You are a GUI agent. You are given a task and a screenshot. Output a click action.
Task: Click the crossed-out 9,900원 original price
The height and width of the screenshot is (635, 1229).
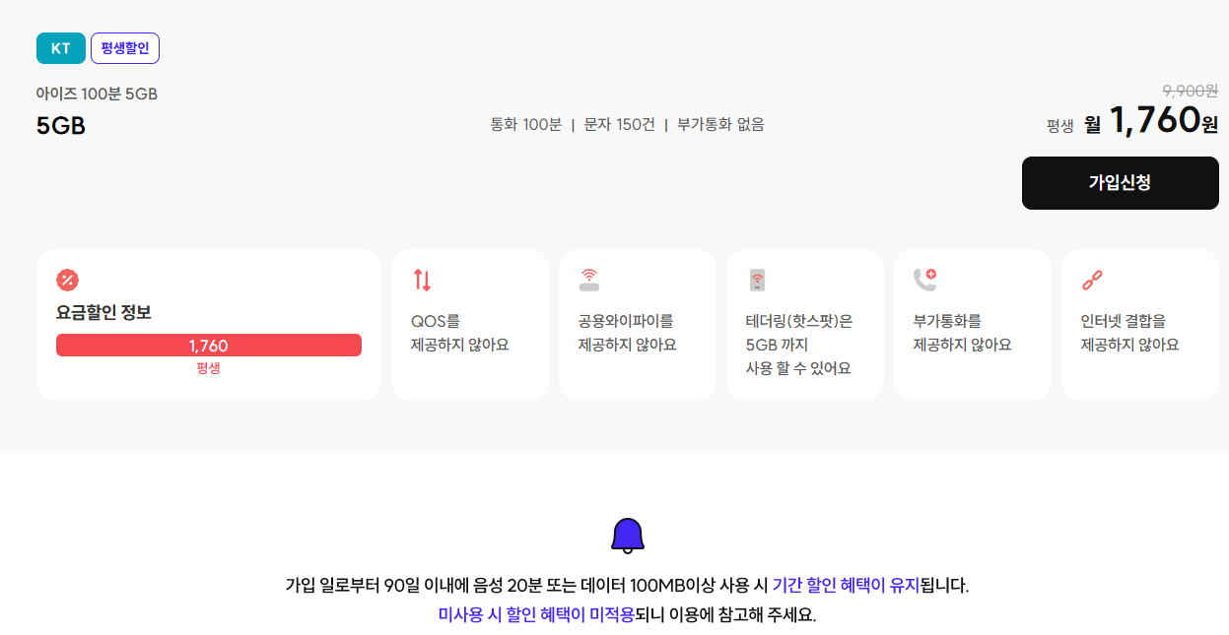(x=1190, y=91)
